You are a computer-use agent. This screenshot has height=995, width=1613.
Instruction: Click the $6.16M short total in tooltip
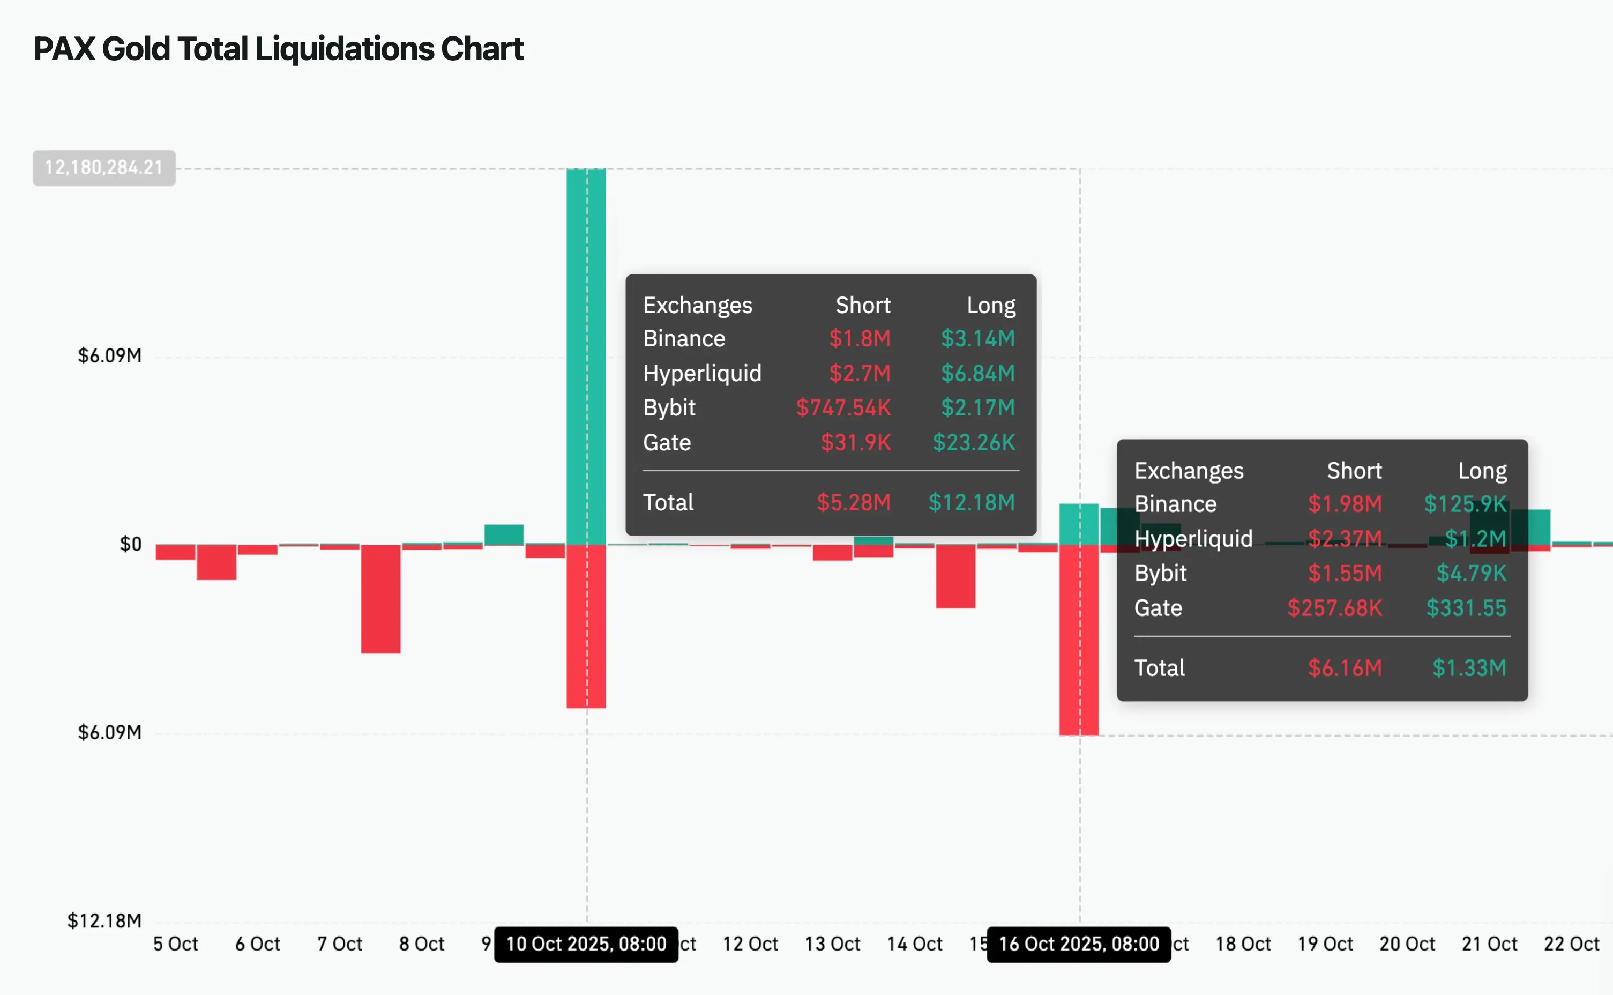1345,668
